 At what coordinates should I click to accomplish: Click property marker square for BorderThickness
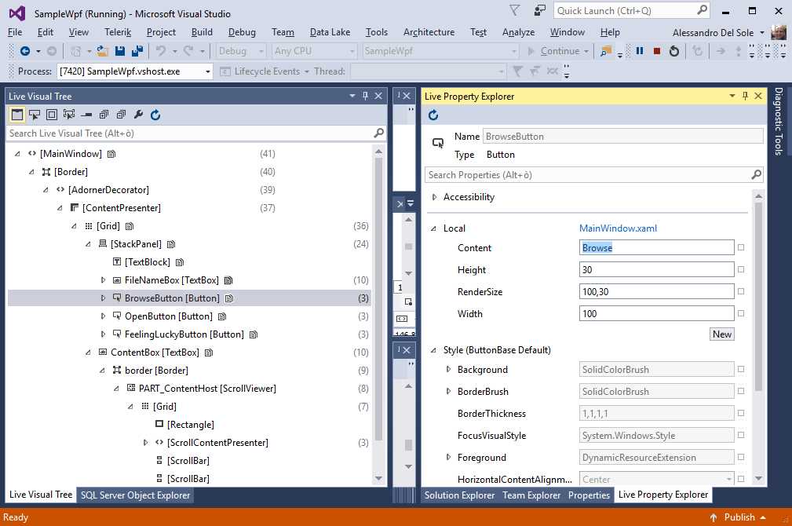[741, 413]
